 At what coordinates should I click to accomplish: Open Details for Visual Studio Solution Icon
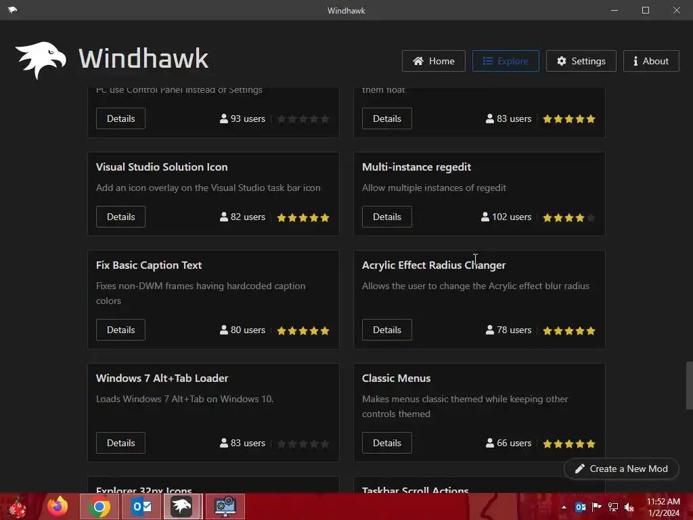click(120, 217)
